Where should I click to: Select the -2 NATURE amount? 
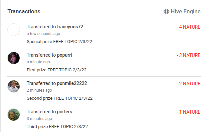click(188, 84)
